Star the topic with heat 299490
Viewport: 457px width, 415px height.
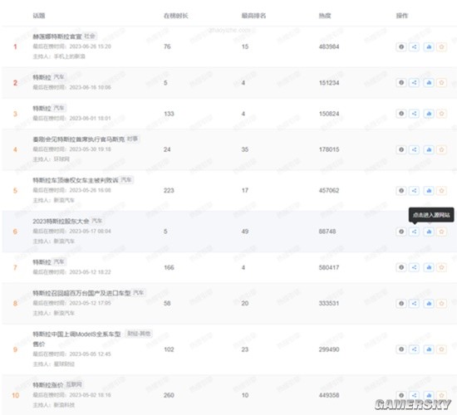(441, 349)
